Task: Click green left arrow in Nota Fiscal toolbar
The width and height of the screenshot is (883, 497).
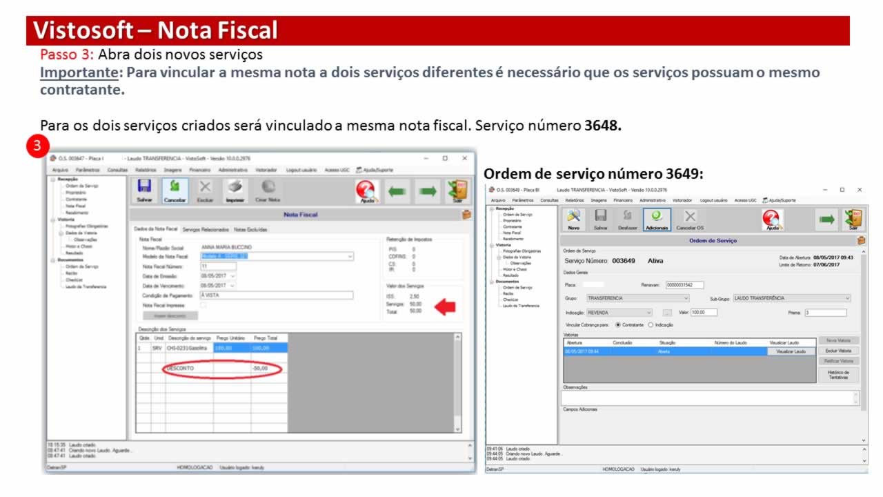Action: coord(398,191)
